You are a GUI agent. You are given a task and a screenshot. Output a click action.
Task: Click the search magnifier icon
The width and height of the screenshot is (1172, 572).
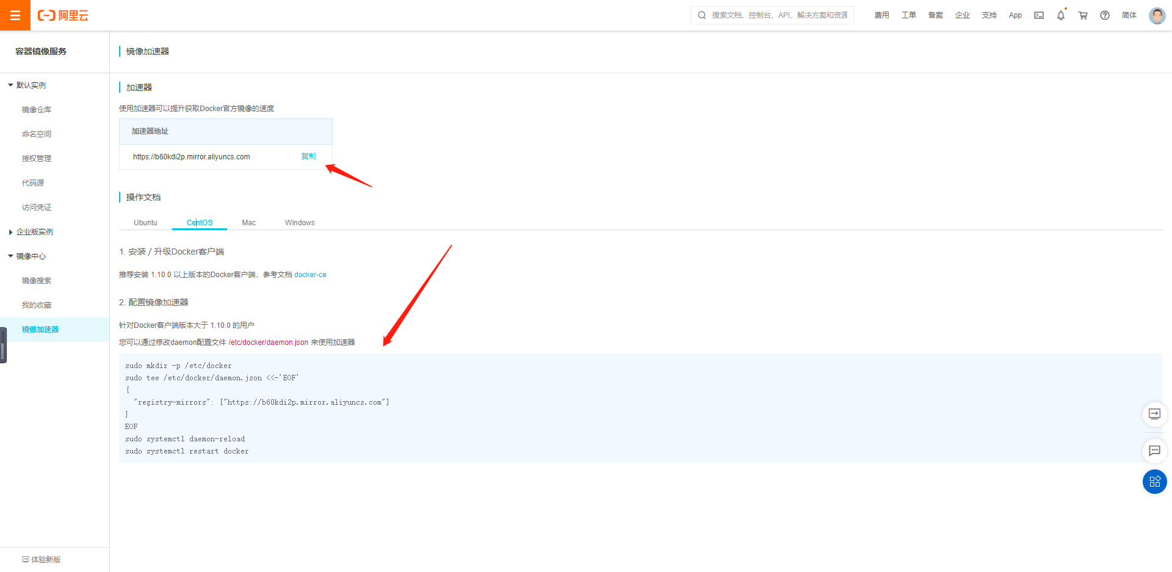[702, 15]
